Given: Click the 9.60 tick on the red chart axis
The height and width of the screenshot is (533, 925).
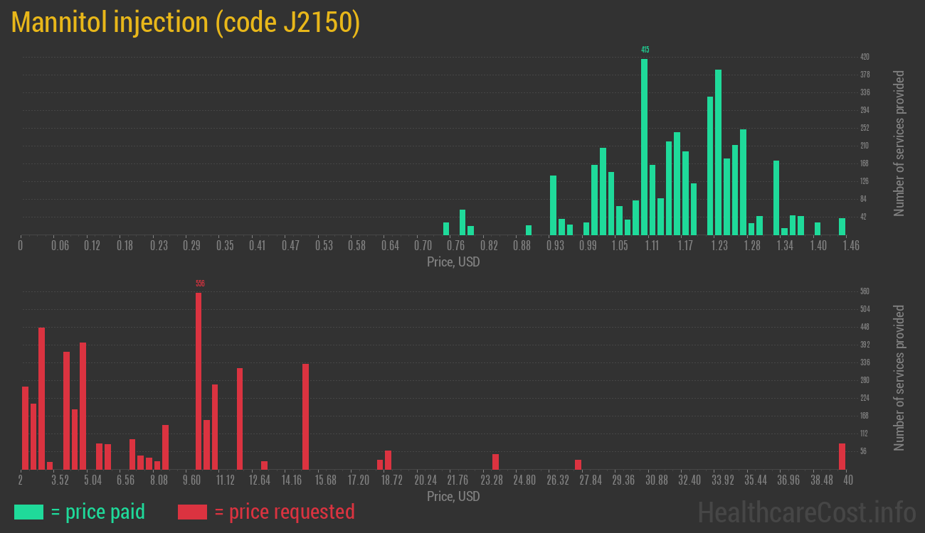Looking at the screenshot, I should [191, 480].
